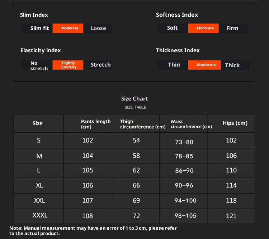269x239 pixels.
Task: Choose the Firm softness option
Action: point(232,28)
